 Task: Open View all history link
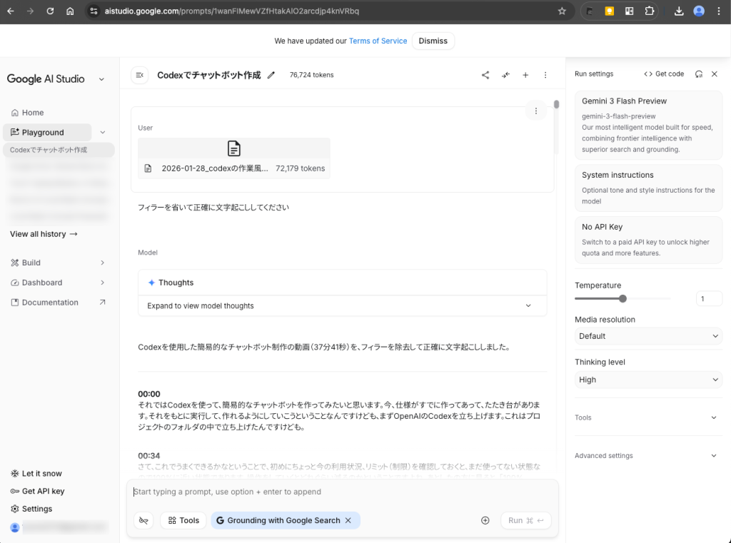pos(44,234)
